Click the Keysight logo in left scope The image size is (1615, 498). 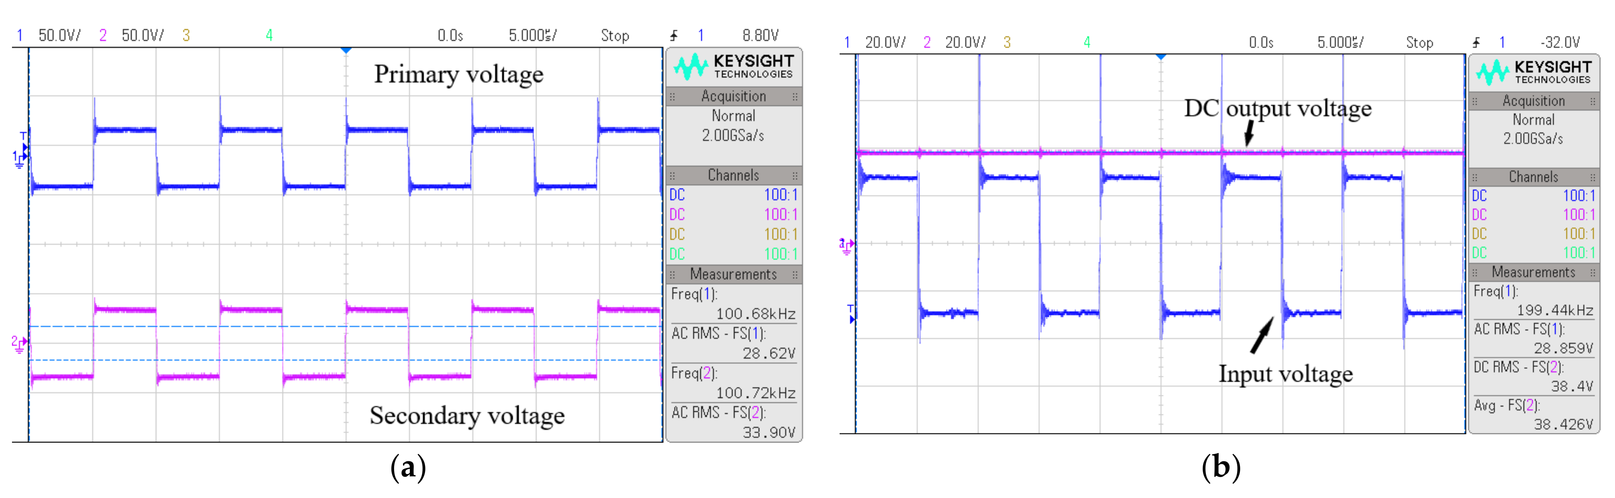(733, 67)
